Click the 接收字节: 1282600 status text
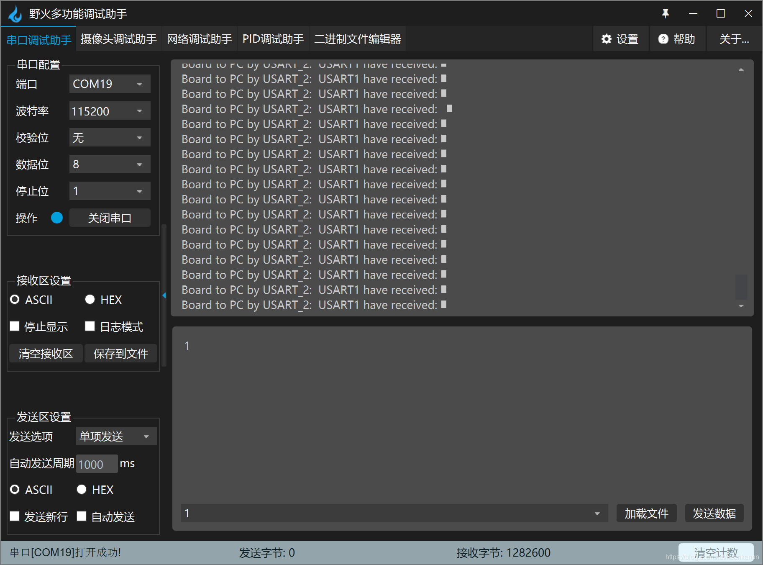The height and width of the screenshot is (565, 763). pyautogui.click(x=503, y=552)
